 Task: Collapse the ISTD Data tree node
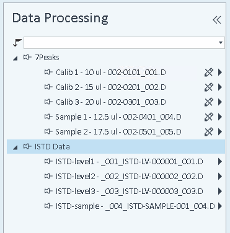pos(15,147)
